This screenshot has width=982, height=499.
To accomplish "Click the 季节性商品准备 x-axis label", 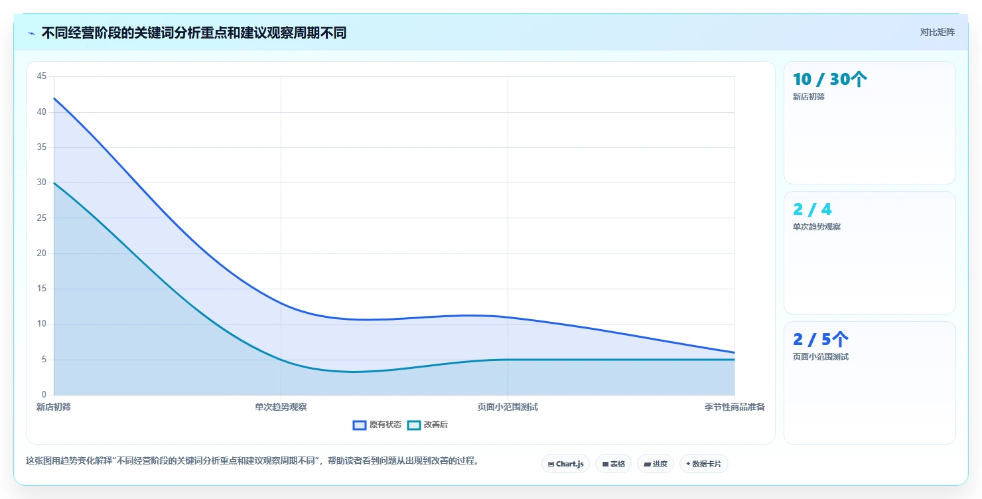I will [735, 407].
